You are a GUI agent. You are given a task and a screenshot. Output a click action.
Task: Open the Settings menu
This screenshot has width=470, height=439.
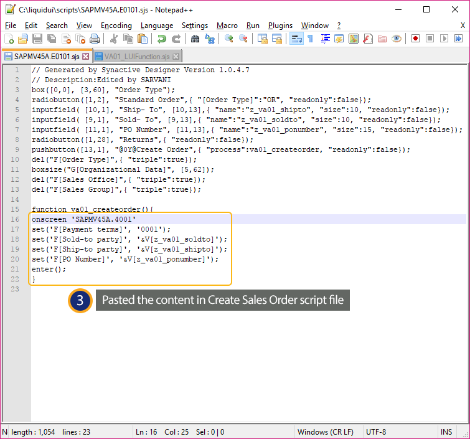(x=194, y=26)
